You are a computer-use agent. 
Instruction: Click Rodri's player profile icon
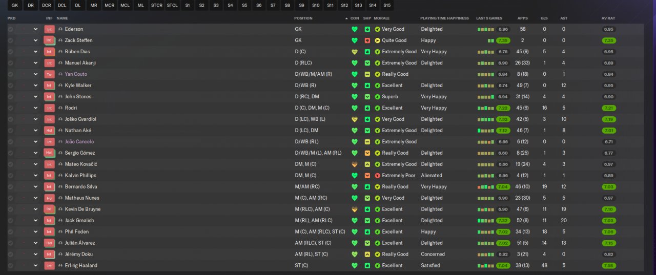coord(60,108)
